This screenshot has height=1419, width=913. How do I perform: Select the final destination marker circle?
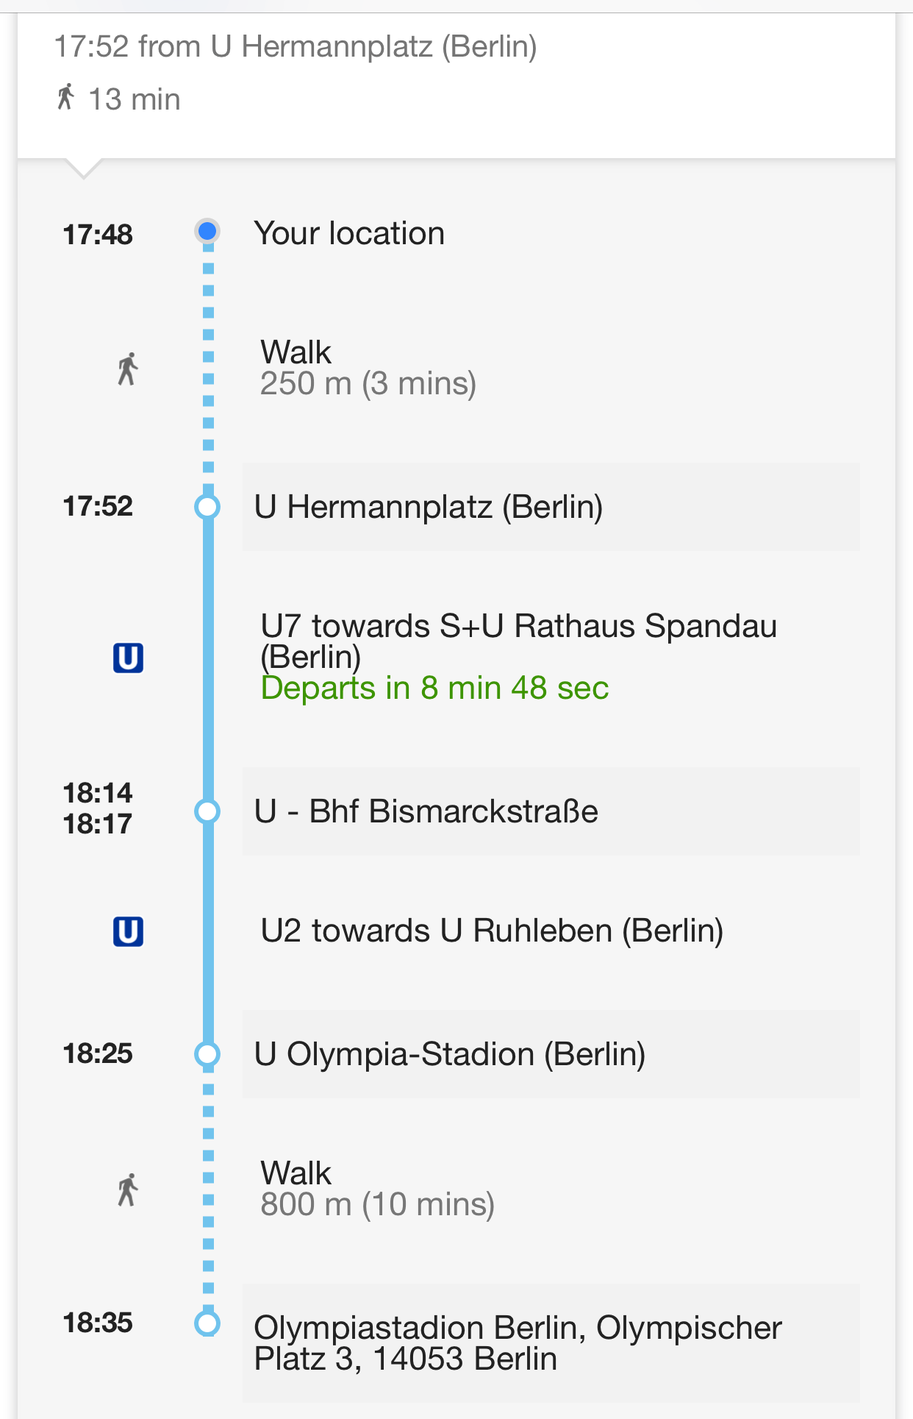pos(208,1323)
